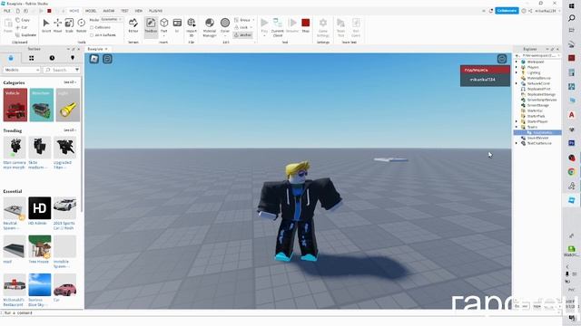Select the 2019 Sports Car thumbnail
The height and width of the screenshot is (326, 581).
(64, 208)
